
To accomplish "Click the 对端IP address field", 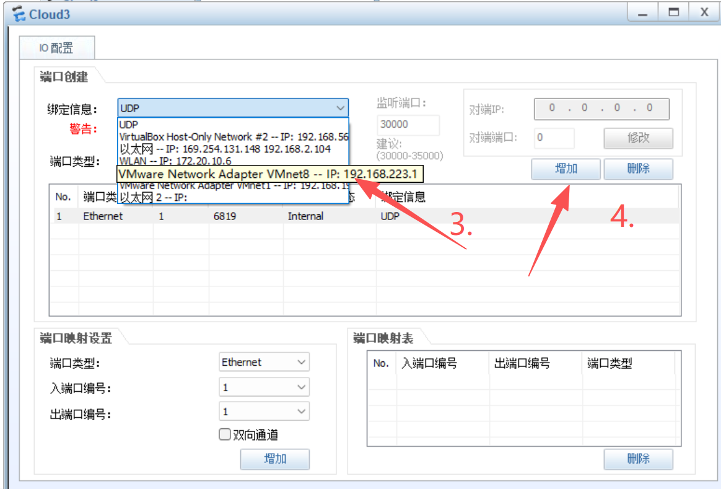I will [601, 108].
